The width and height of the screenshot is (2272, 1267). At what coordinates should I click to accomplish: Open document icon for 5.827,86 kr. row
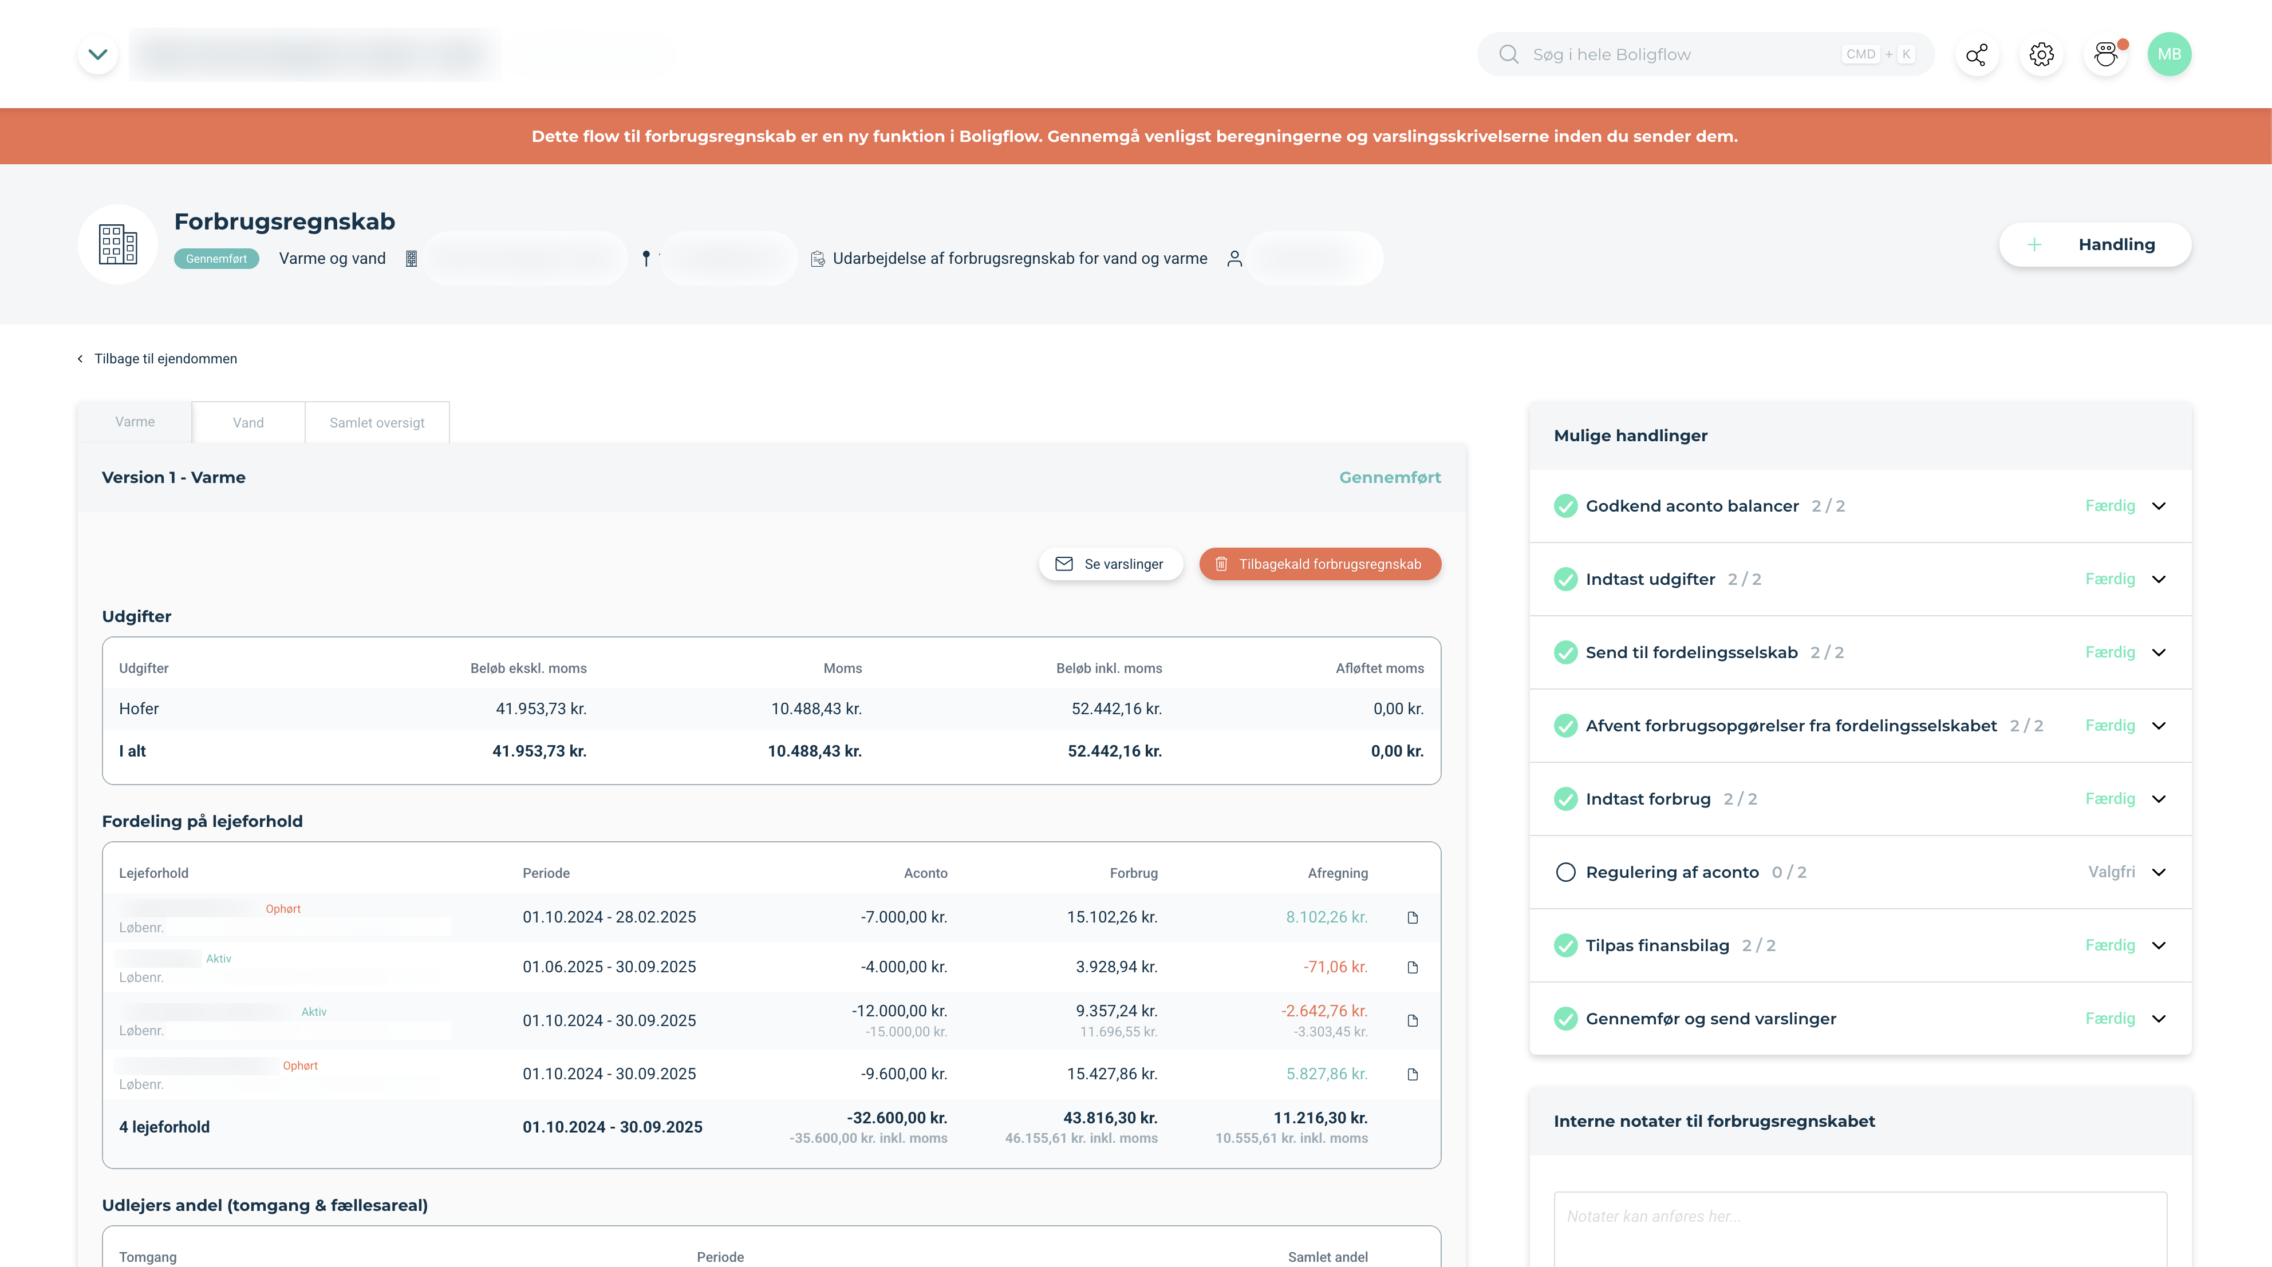tap(1412, 1074)
